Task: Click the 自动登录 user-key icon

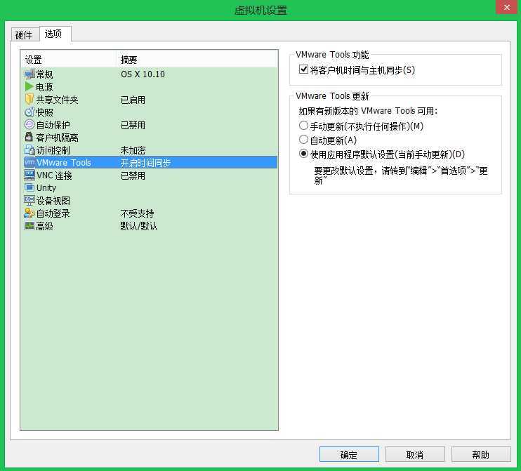Action: pos(29,213)
